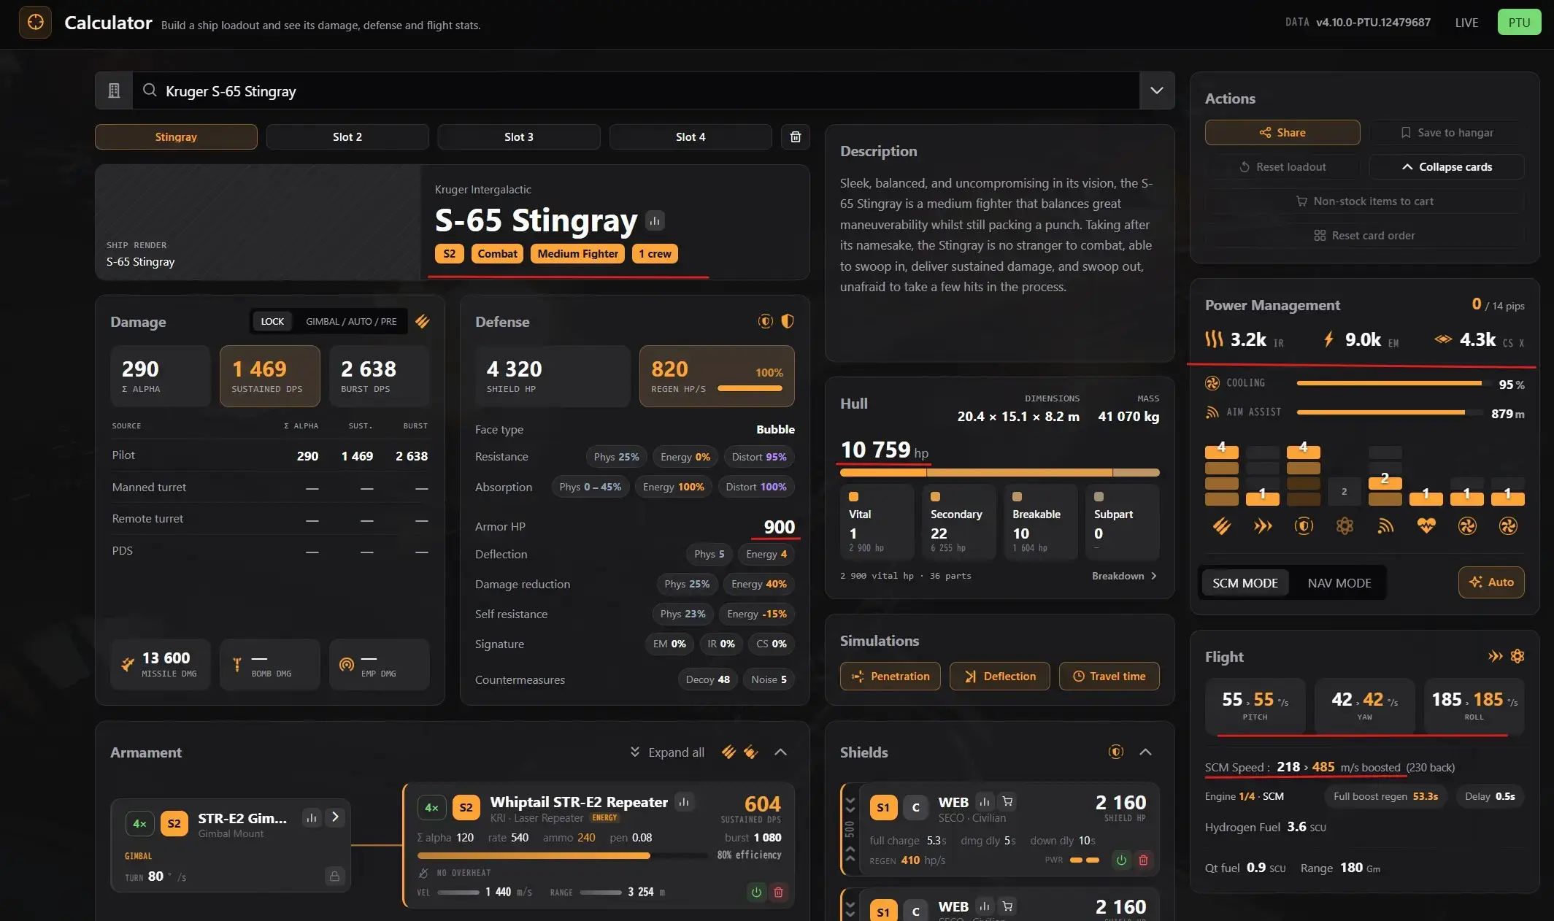
Task: Switch to the Slot 3 tab
Action: (519, 136)
